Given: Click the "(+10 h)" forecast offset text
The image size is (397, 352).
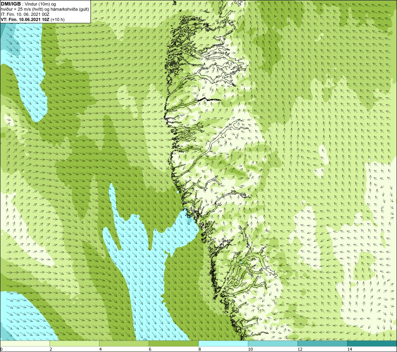Looking at the screenshot, I should 58,19.
